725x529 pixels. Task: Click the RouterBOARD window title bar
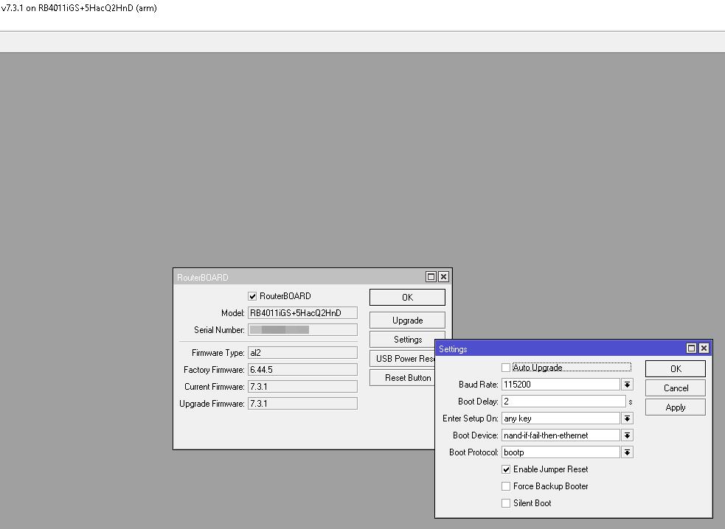tap(299, 277)
